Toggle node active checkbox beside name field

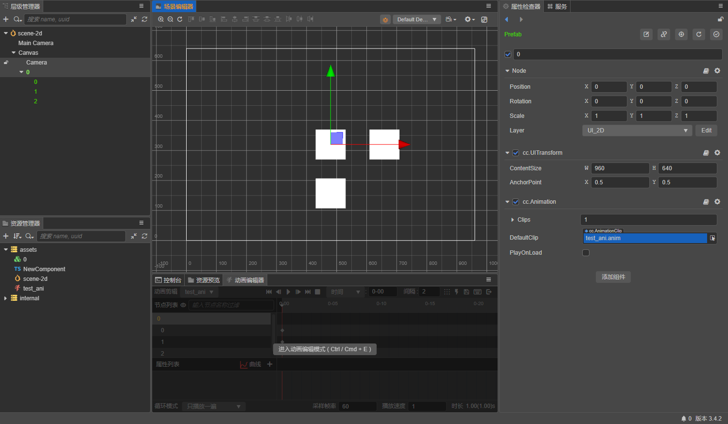pos(508,54)
